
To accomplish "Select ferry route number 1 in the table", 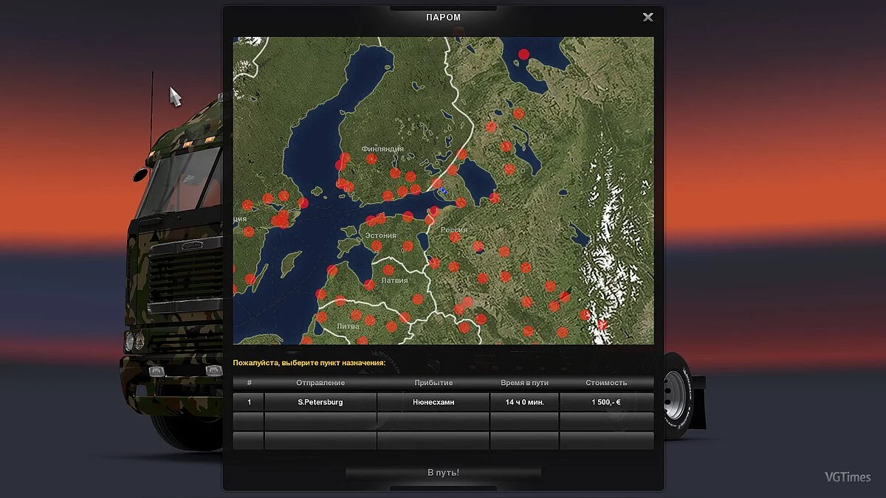I will click(249, 402).
